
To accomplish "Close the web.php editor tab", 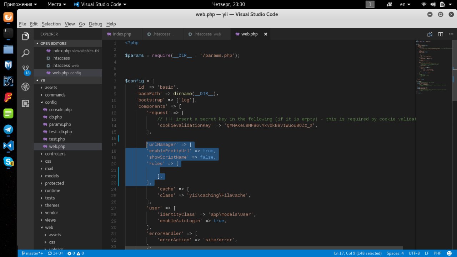I will 265,34.
